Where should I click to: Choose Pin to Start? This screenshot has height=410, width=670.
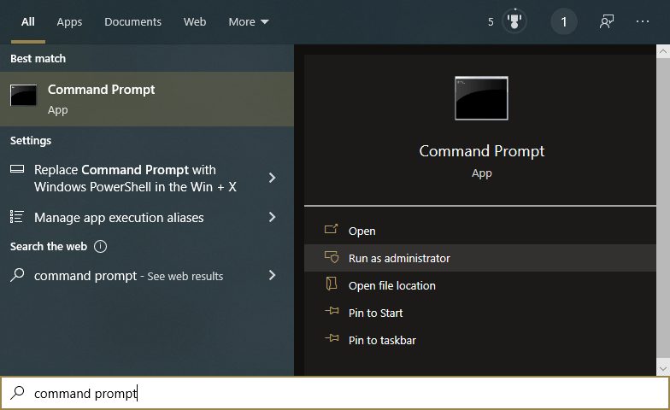480,313
